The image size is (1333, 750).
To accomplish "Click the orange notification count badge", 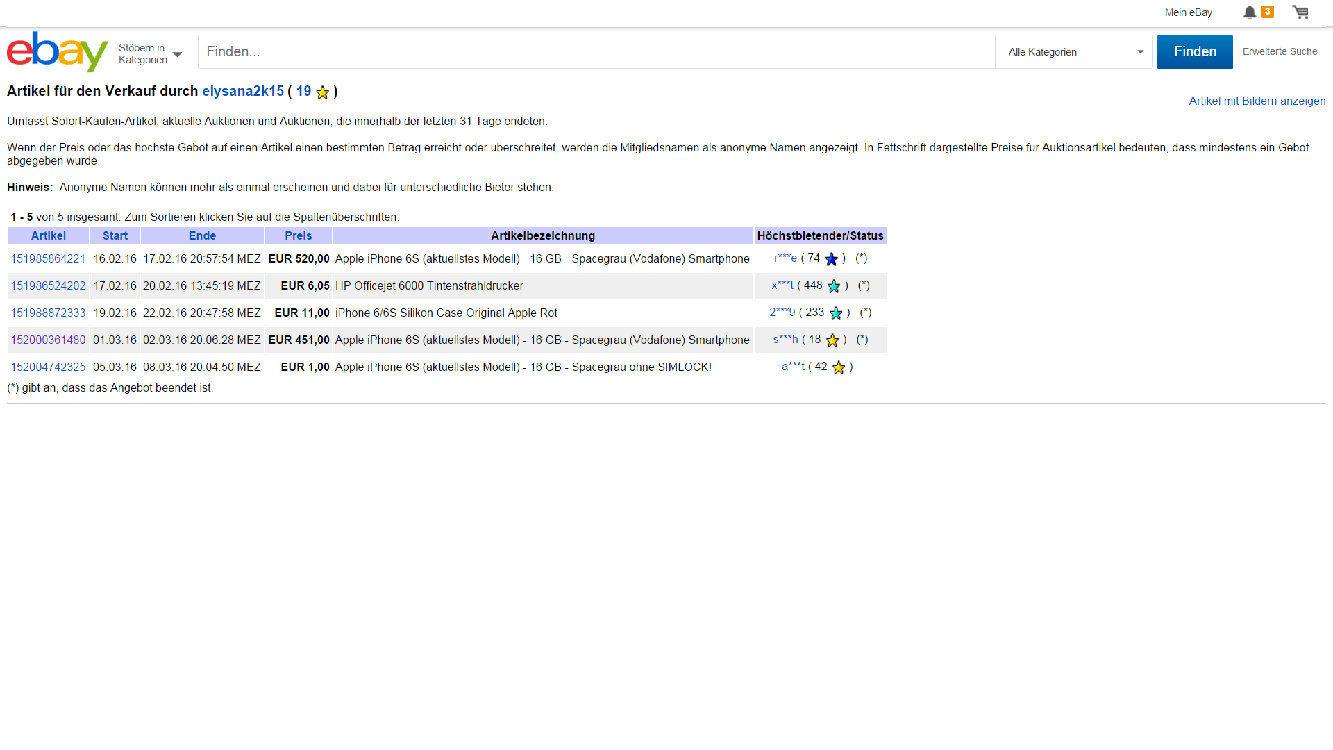I will pos(1268,12).
